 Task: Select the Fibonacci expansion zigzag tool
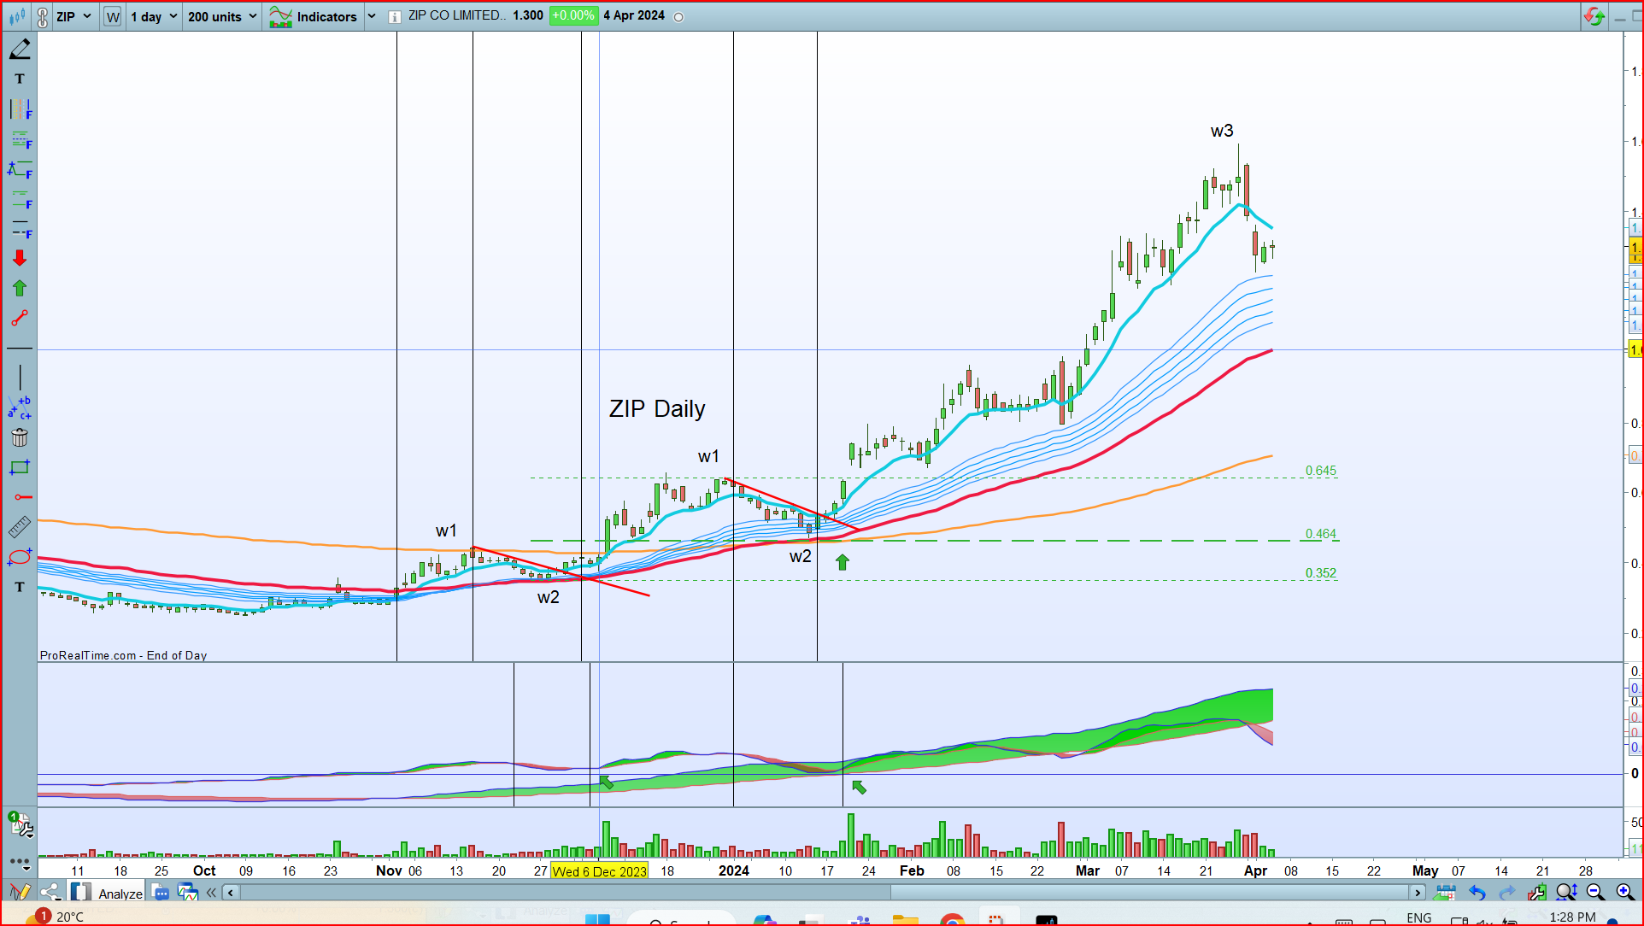[20, 170]
